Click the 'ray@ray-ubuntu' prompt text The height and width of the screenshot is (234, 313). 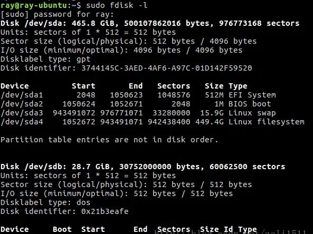click(34, 5)
